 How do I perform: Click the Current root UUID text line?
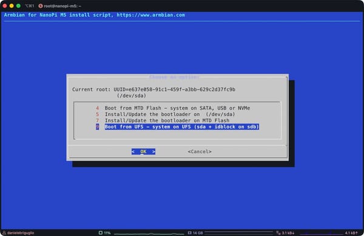(153, 90)
